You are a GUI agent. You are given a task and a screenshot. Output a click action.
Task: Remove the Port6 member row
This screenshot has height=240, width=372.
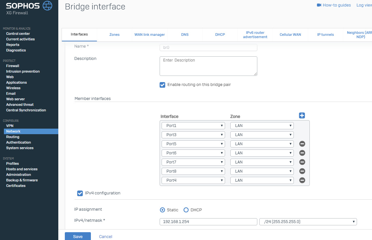[x=302, y=153]
